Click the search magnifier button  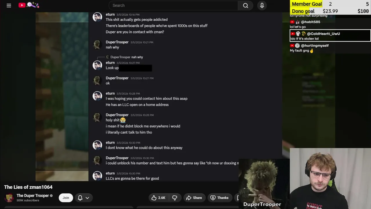pos(245,6)
